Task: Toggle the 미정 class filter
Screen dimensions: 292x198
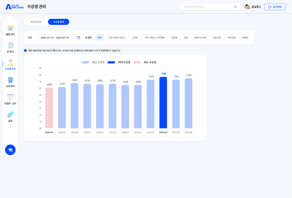Action: 186,38
